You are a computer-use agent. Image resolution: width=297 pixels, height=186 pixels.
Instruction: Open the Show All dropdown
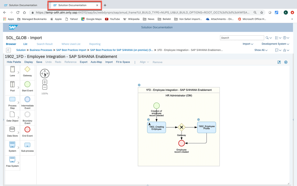tap(261, 50)
